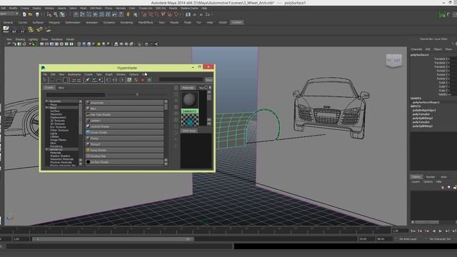Click the Work Area tab button in Hypershade

(189, 131)
